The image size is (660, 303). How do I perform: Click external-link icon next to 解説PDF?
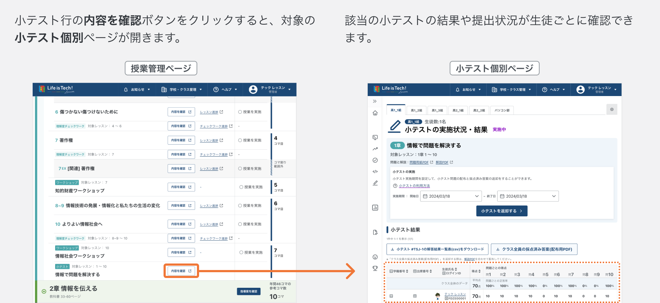point(451,162)
